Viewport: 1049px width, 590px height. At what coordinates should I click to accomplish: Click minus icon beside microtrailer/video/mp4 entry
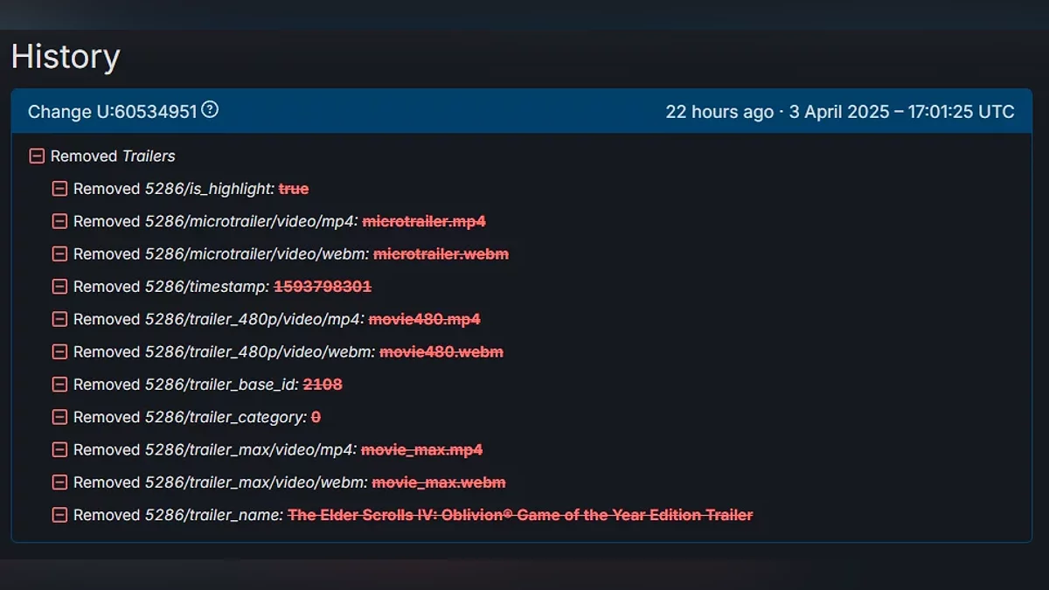[x=59, y=222]
